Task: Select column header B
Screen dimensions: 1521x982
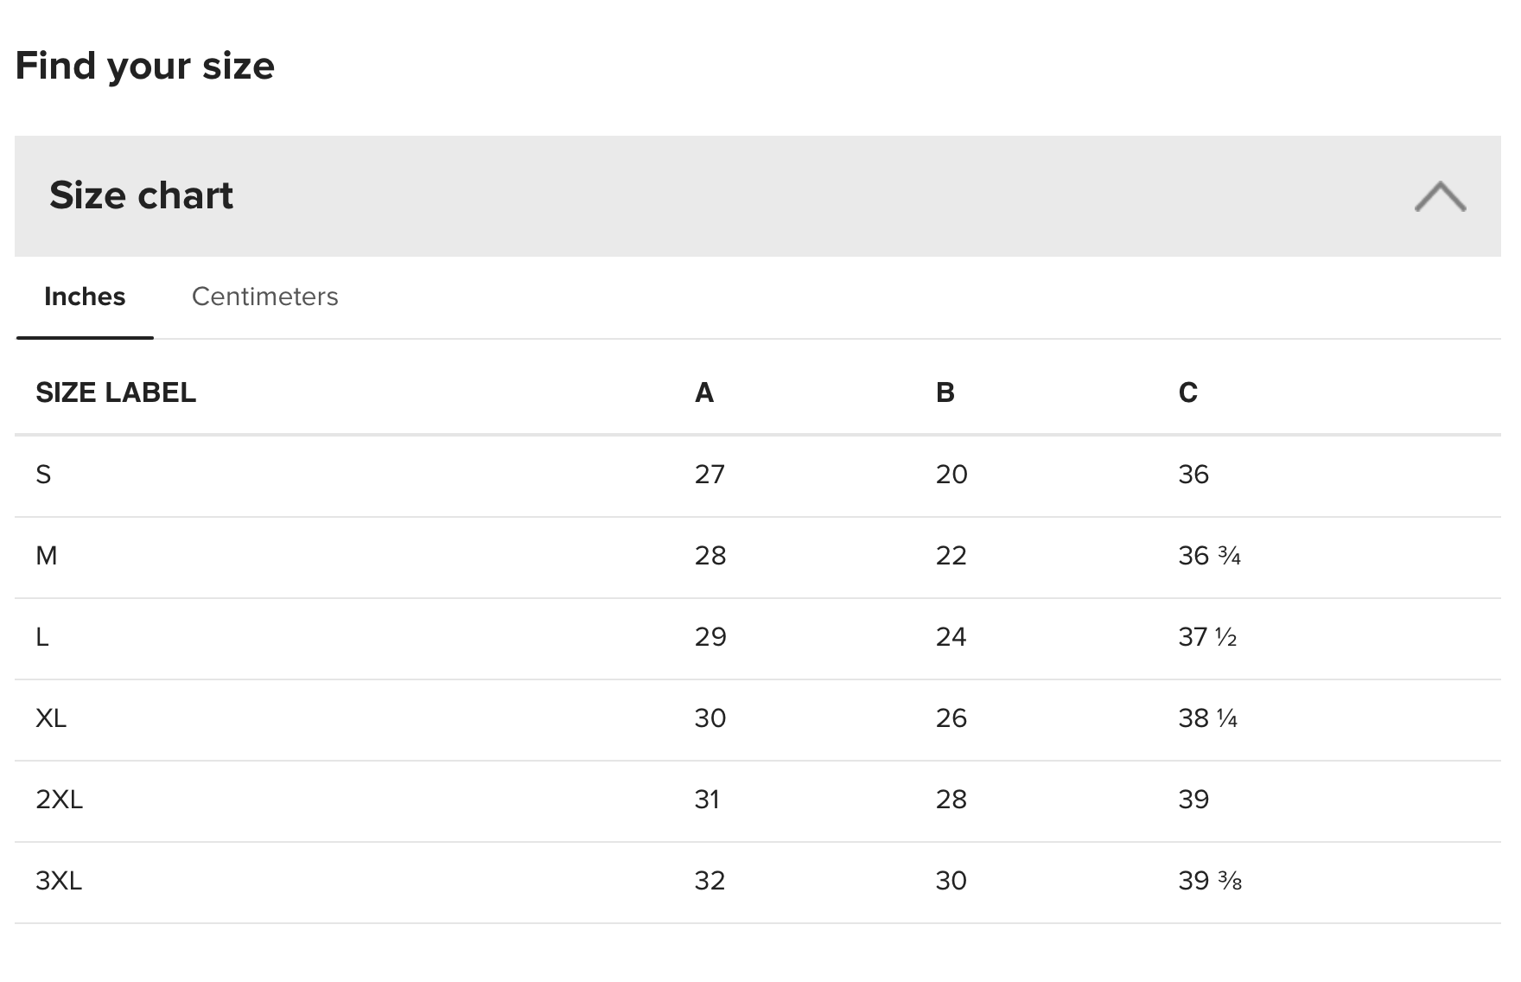Action: click(945, 392)
